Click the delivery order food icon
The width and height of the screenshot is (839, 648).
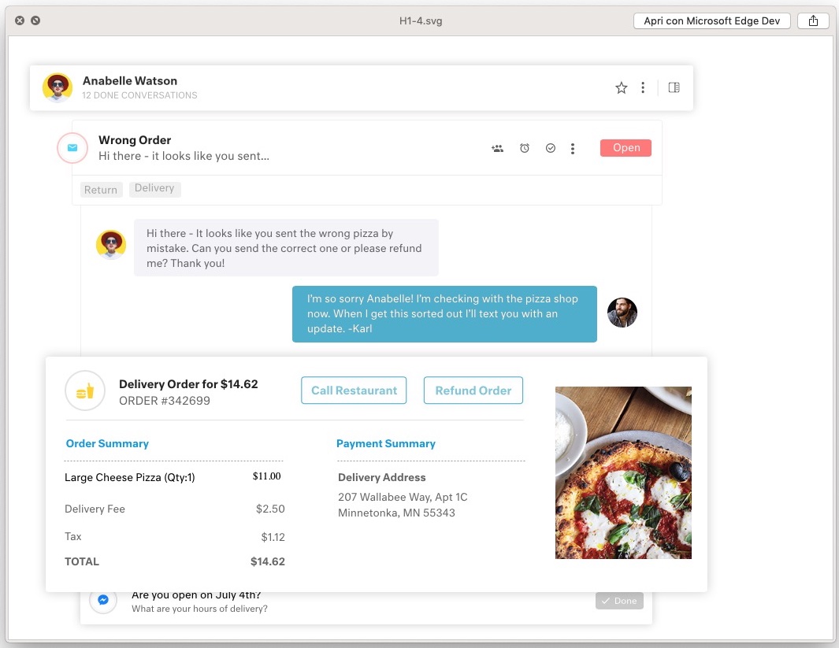click(85, 391)
